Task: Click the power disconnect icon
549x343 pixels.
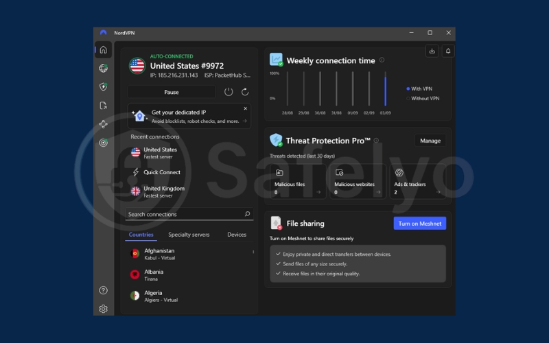Action: 229,92
